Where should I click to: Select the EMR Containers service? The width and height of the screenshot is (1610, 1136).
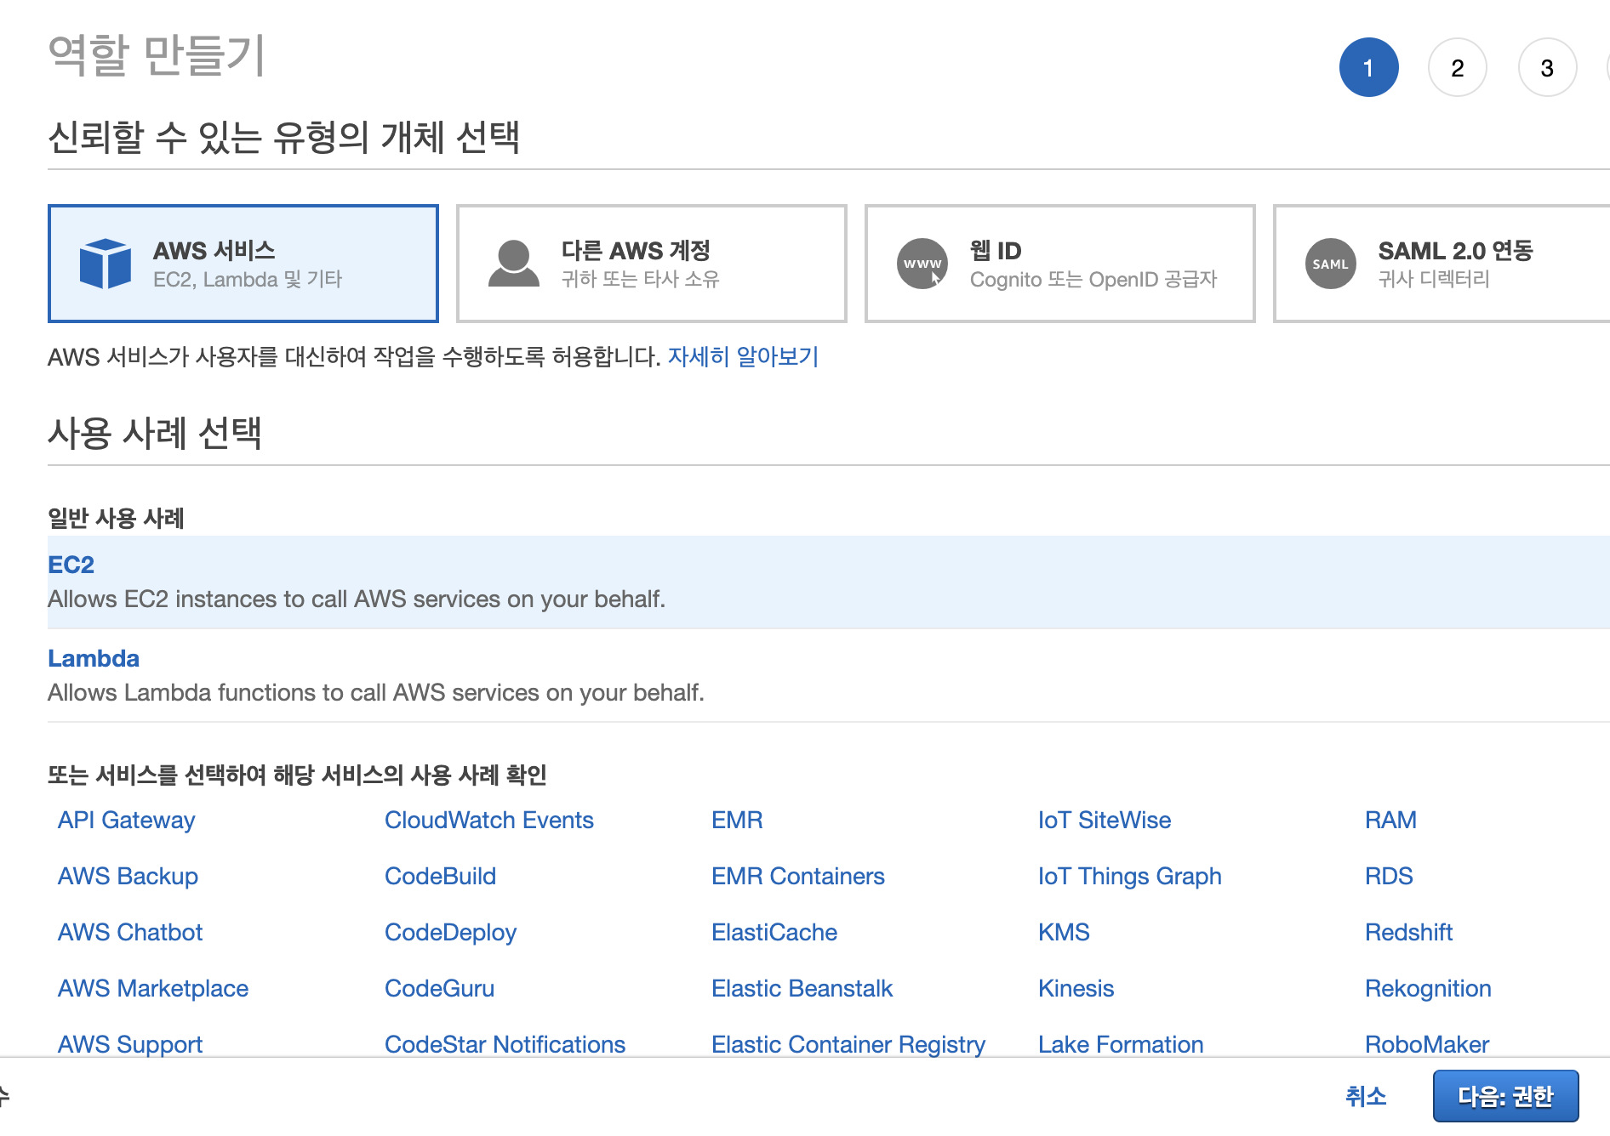[x=798, y=876]
